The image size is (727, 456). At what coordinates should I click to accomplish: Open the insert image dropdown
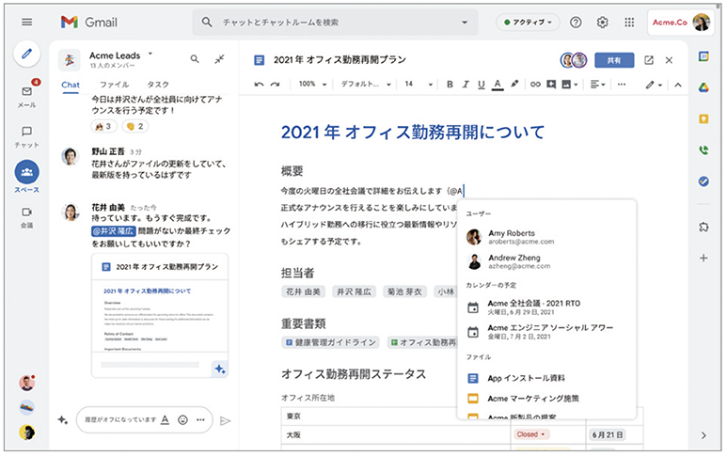[x=569, y=85]
